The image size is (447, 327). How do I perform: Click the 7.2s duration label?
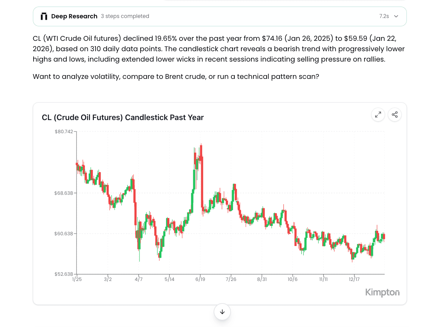[384, 16]
